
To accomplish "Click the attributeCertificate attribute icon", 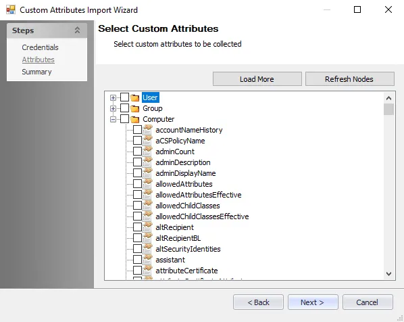I will (x=148, y=271).
